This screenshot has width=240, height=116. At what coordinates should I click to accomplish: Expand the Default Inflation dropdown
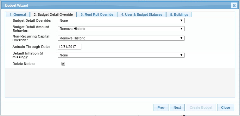[x=121, y=55]
